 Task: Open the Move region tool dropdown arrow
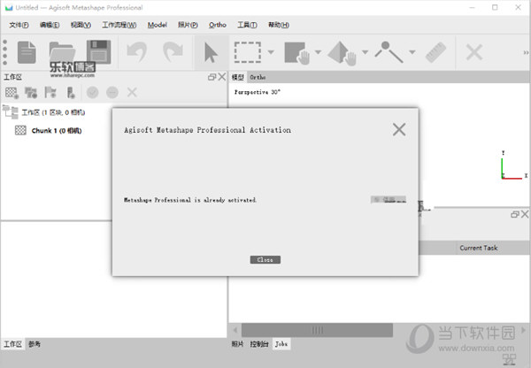click(318, 52)
